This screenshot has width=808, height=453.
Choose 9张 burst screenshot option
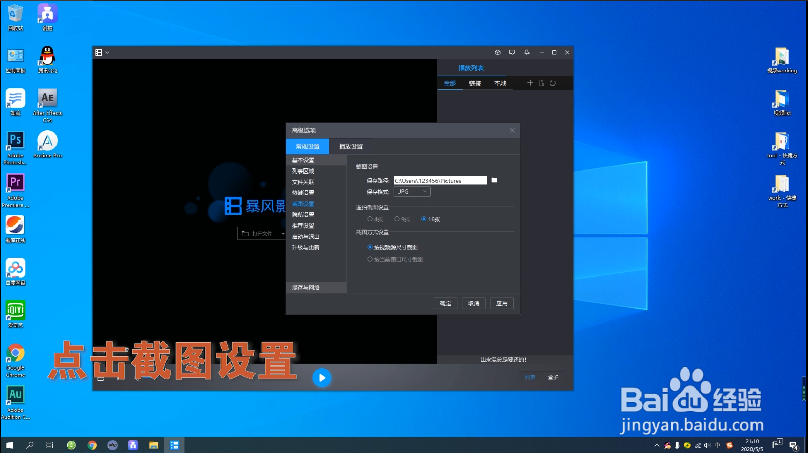point(402,219)
